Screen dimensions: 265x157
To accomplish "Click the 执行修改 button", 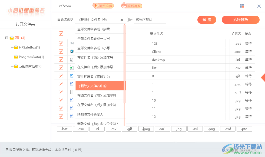I will click(240, 19).
